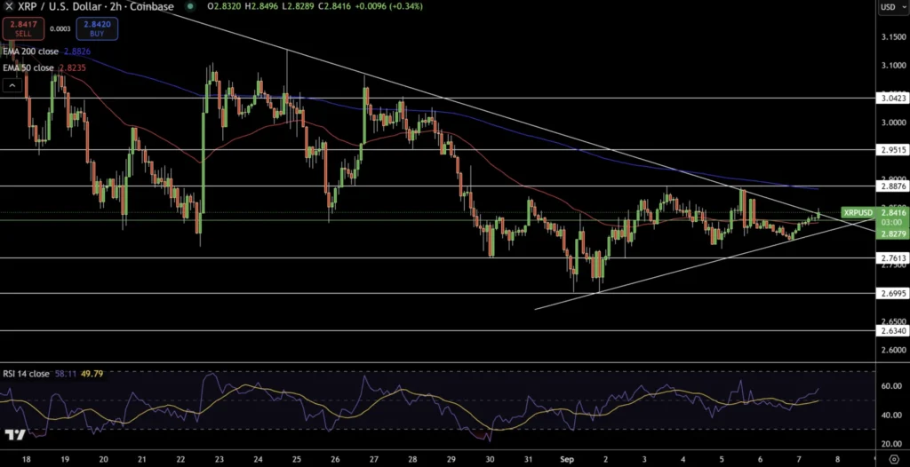This screenshot has height=467, width=910.
Task: Click the green market status dot
Action: pyautogui.click(x=189, y=6)
